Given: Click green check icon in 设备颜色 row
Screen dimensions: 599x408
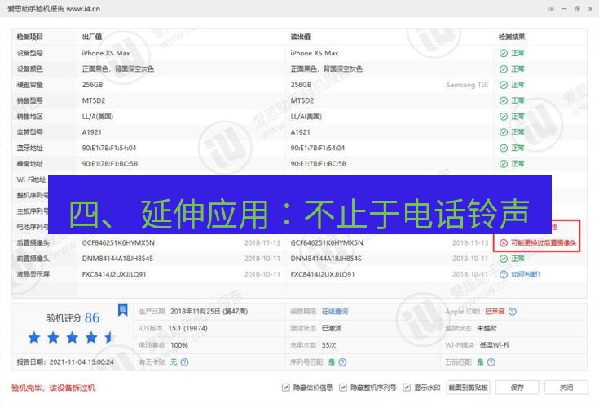Looking at the screenshot, I should coord(504,69).
